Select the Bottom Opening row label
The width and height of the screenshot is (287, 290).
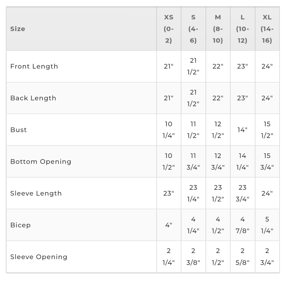pyautogui.click(x=41, y=162)
